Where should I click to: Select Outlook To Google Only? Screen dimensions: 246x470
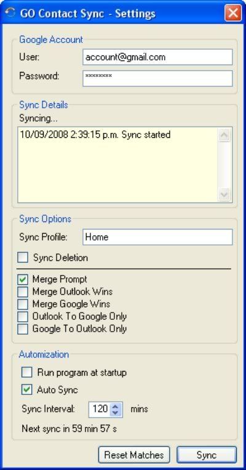(x=23, y=317)
